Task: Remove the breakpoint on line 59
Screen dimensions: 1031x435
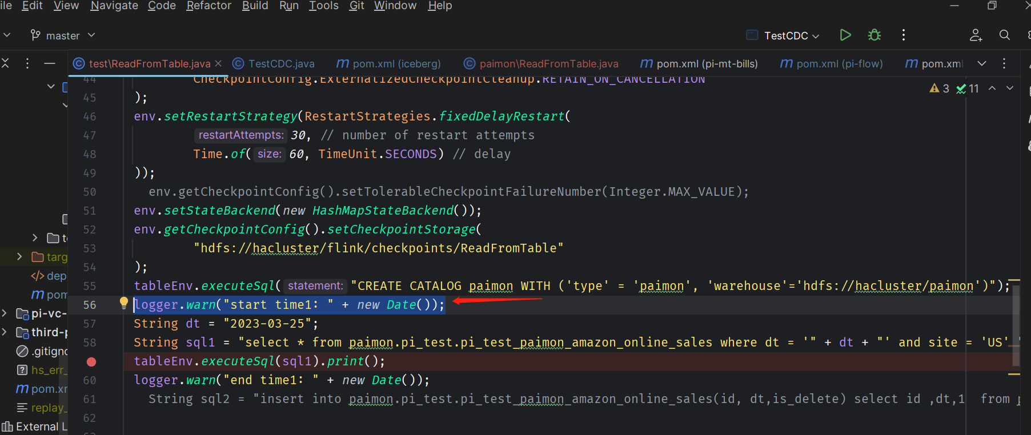Action: [x=91, y=362]
